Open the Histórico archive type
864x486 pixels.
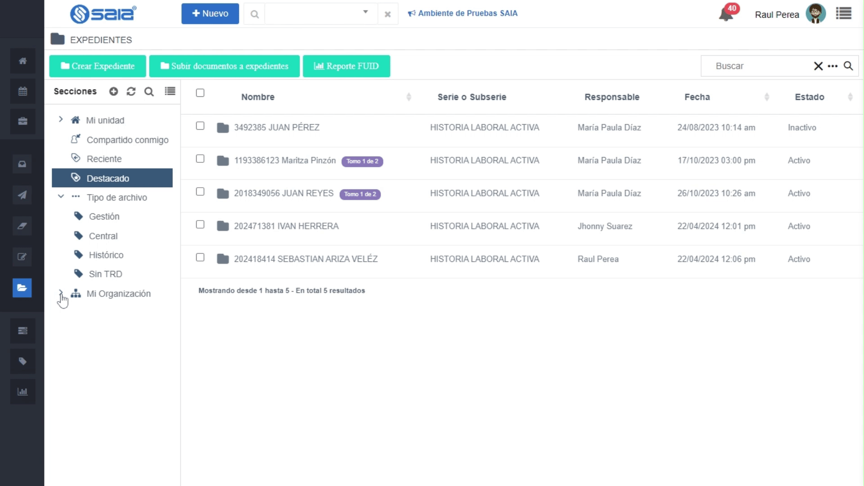(106, 255)
